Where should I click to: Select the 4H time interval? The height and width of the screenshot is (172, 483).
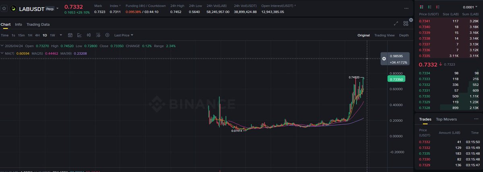37,35
